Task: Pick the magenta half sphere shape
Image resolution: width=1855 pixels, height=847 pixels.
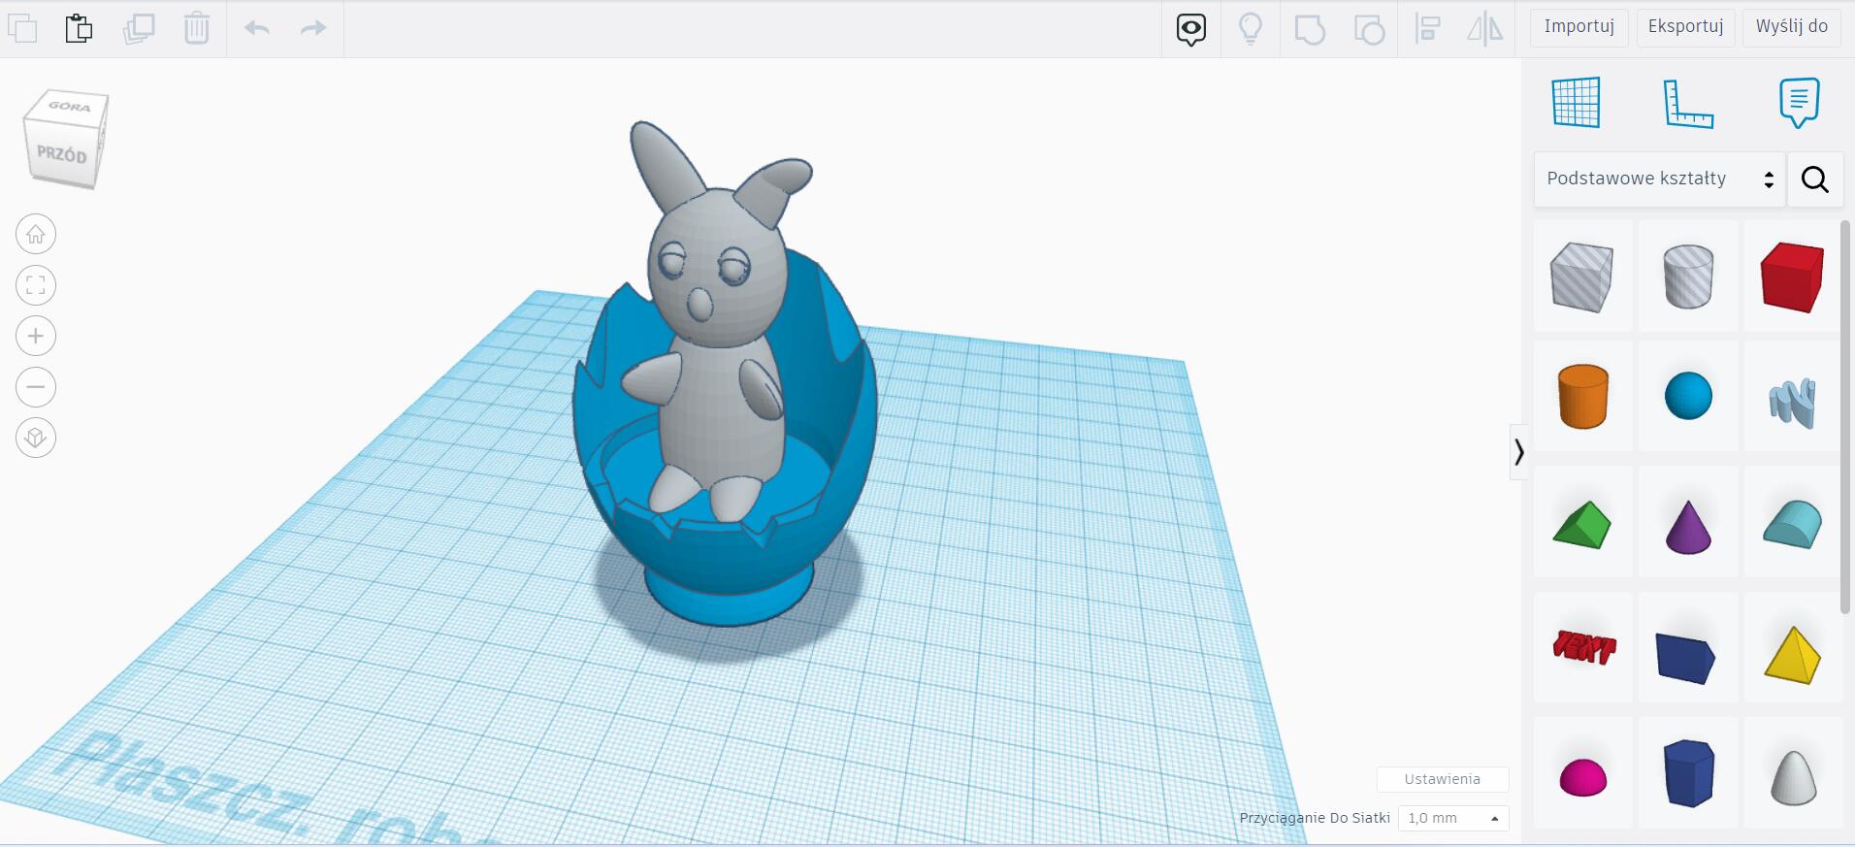Action: coord(1582,777)
